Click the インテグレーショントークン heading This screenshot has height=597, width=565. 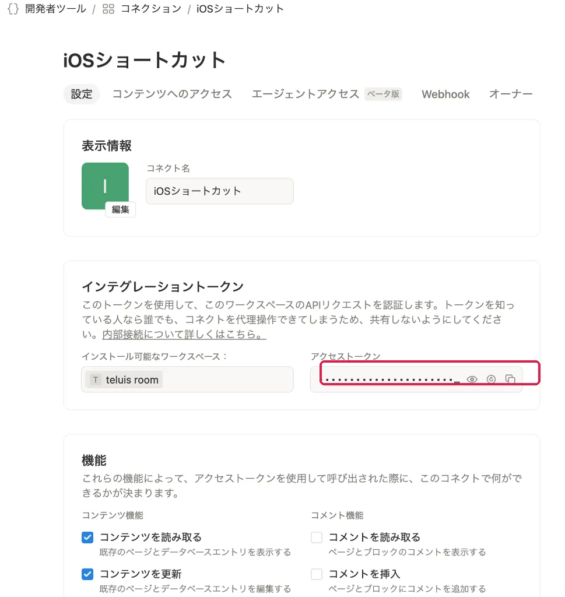coord(163,286)
